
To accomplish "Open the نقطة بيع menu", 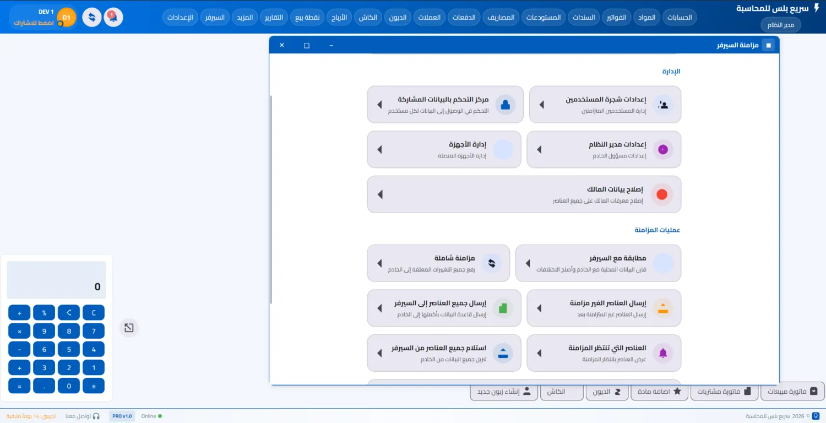I will (308, 17).
